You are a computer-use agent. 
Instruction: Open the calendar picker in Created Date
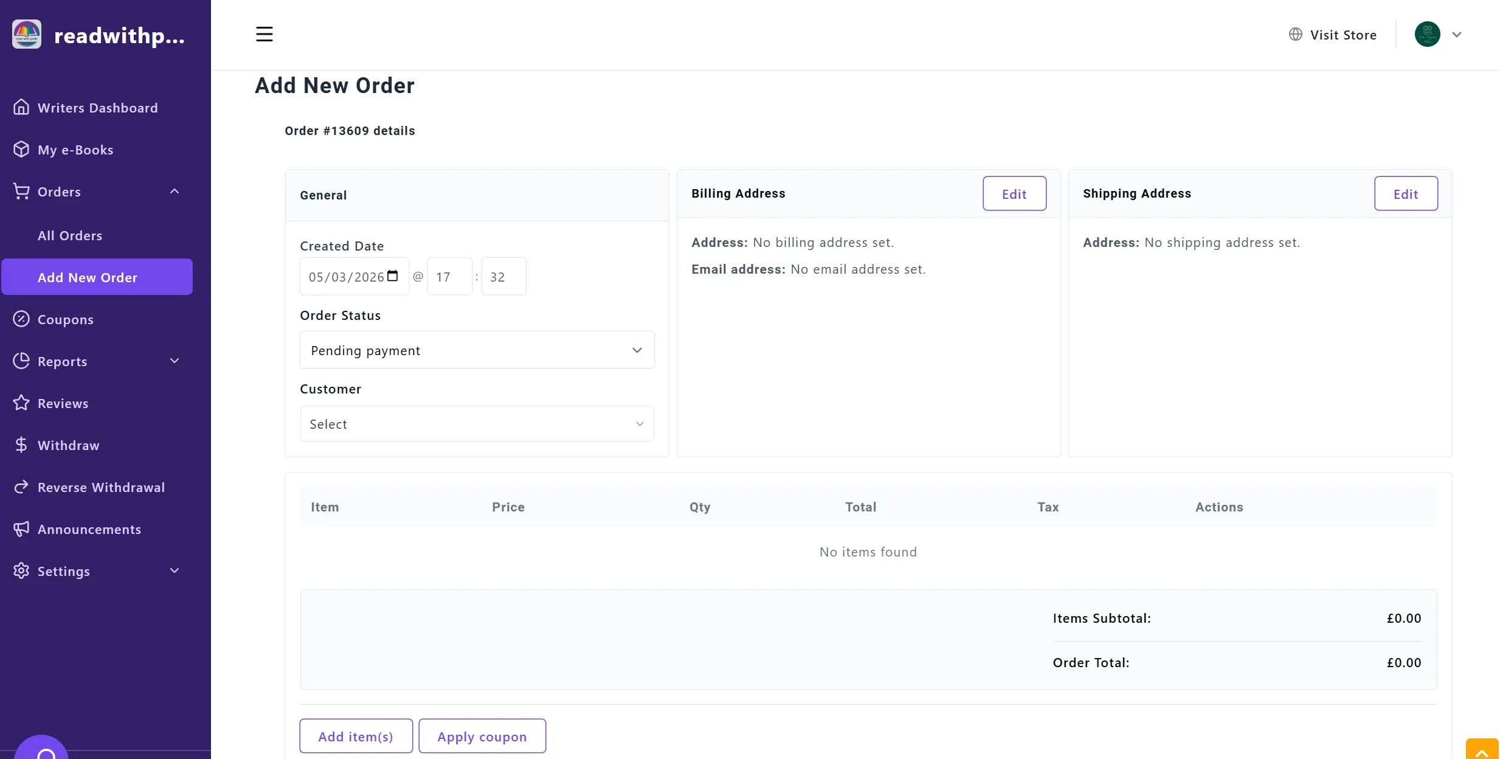[x=393, y=276]
